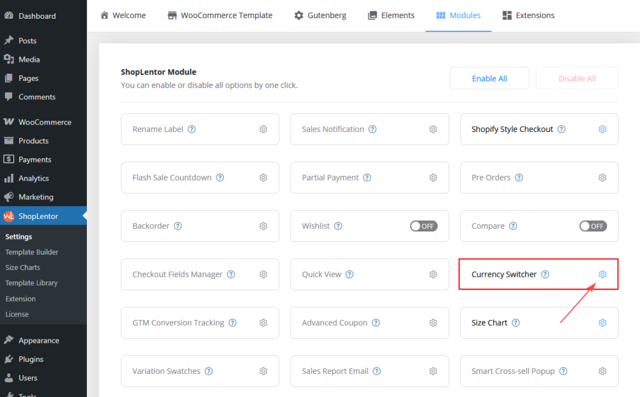The width and height of the screenshot is (640, 397).
Task: Open Currency Switcher settings gear
Action: (602, 274)
